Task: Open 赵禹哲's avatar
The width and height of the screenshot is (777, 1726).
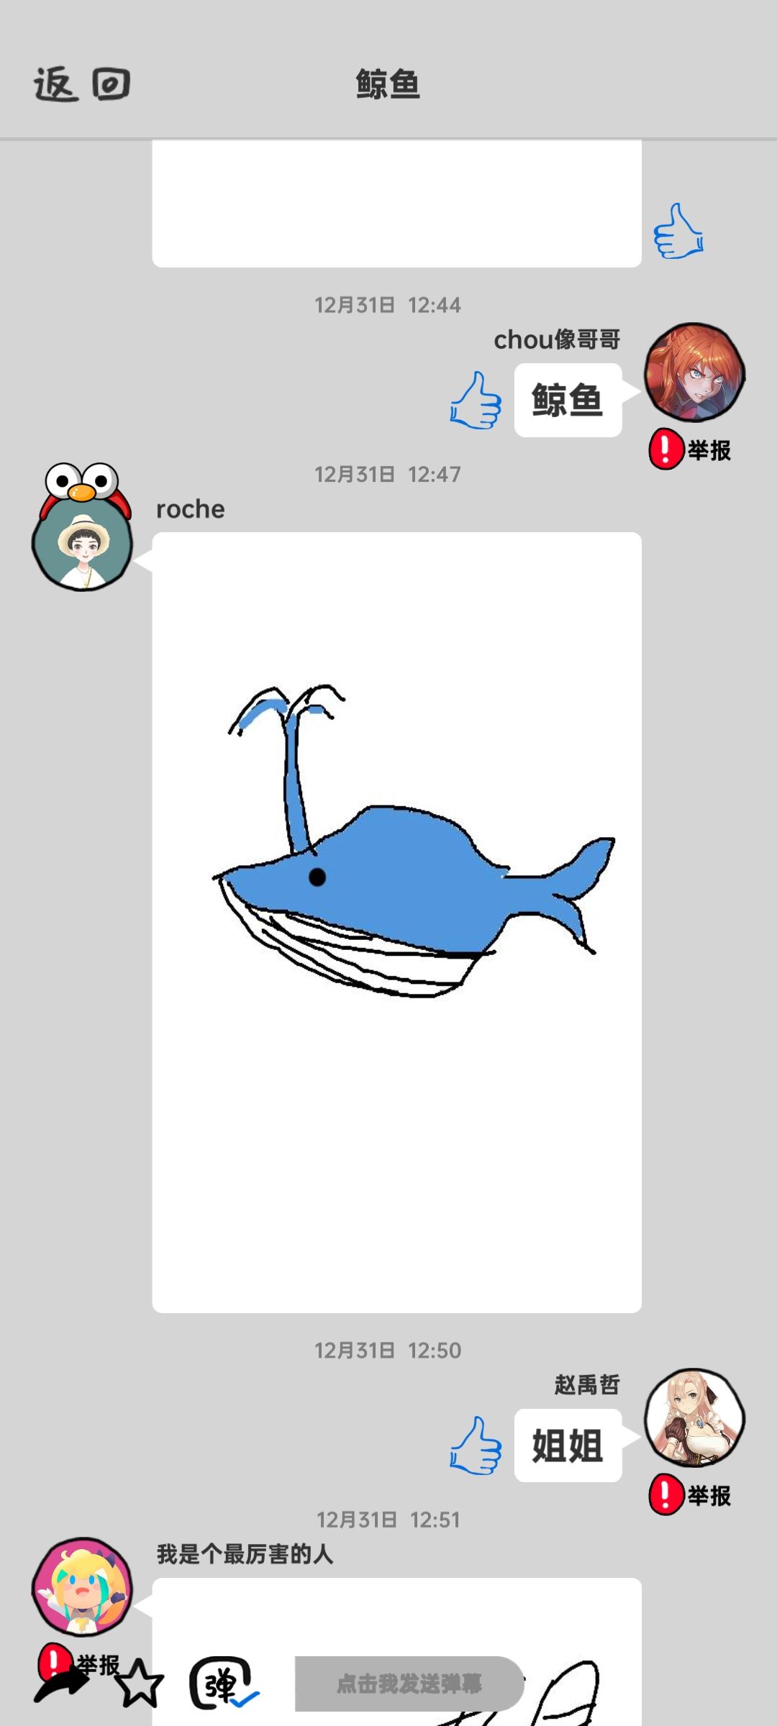Action: (x=694, y=1417)
